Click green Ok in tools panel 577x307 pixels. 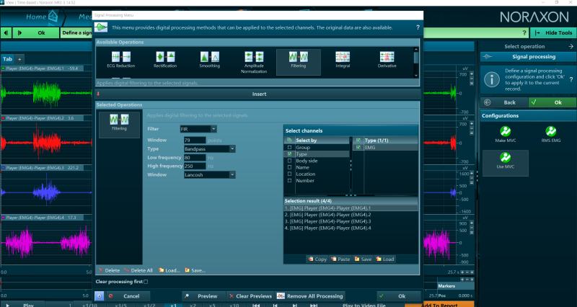pyautogui.click(x=552, y=102)
